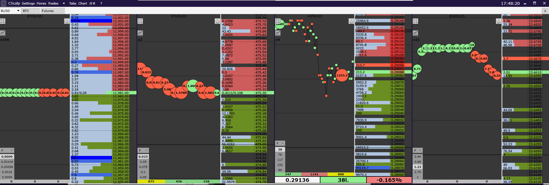The height and width of the screenshot is (185, 549).
Task: Select 0.88 working volume in BNBBUSD
Action: click(418, 162)
